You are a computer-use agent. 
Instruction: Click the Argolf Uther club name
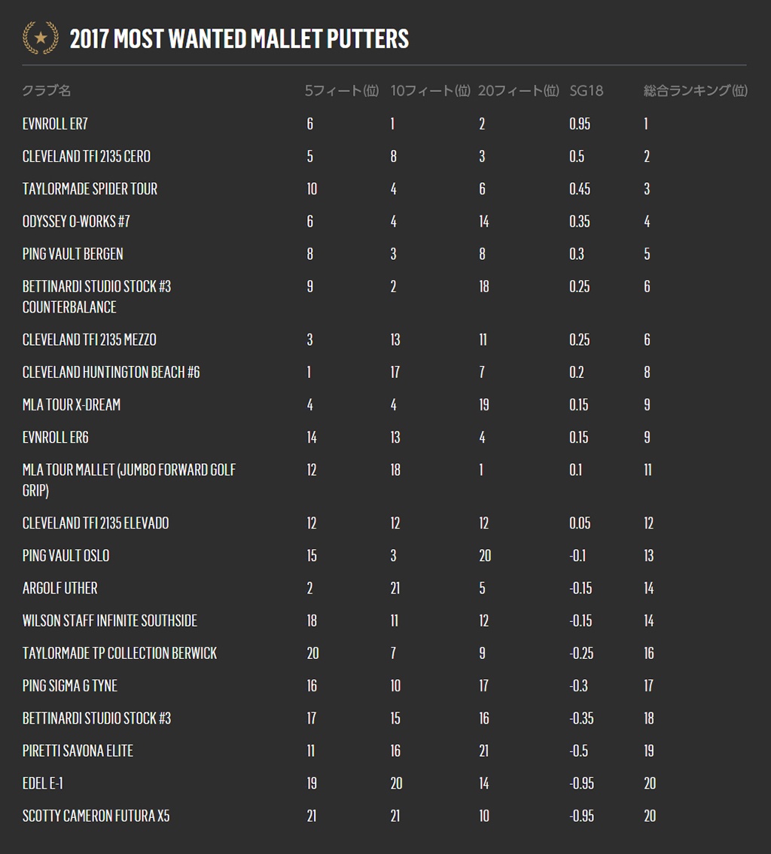60,588
